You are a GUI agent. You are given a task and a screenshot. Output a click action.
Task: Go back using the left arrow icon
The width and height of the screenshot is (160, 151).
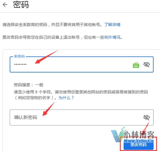(5, 5)
